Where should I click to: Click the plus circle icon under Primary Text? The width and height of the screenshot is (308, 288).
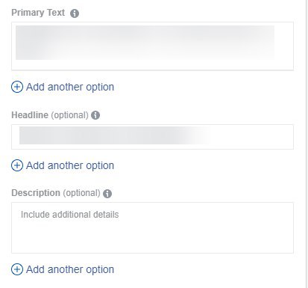click(17, 87)
